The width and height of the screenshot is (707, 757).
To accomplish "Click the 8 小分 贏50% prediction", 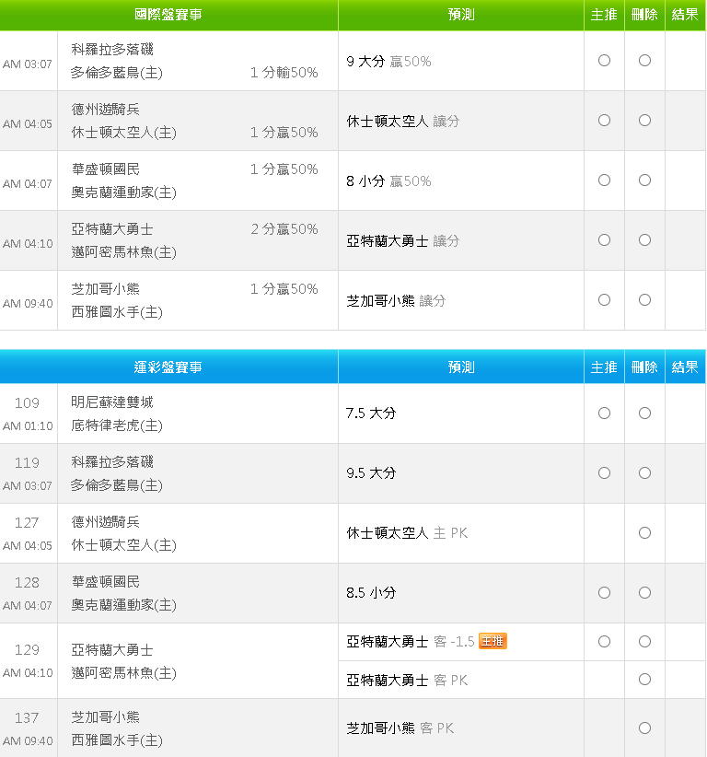I will tap(388, 181).
